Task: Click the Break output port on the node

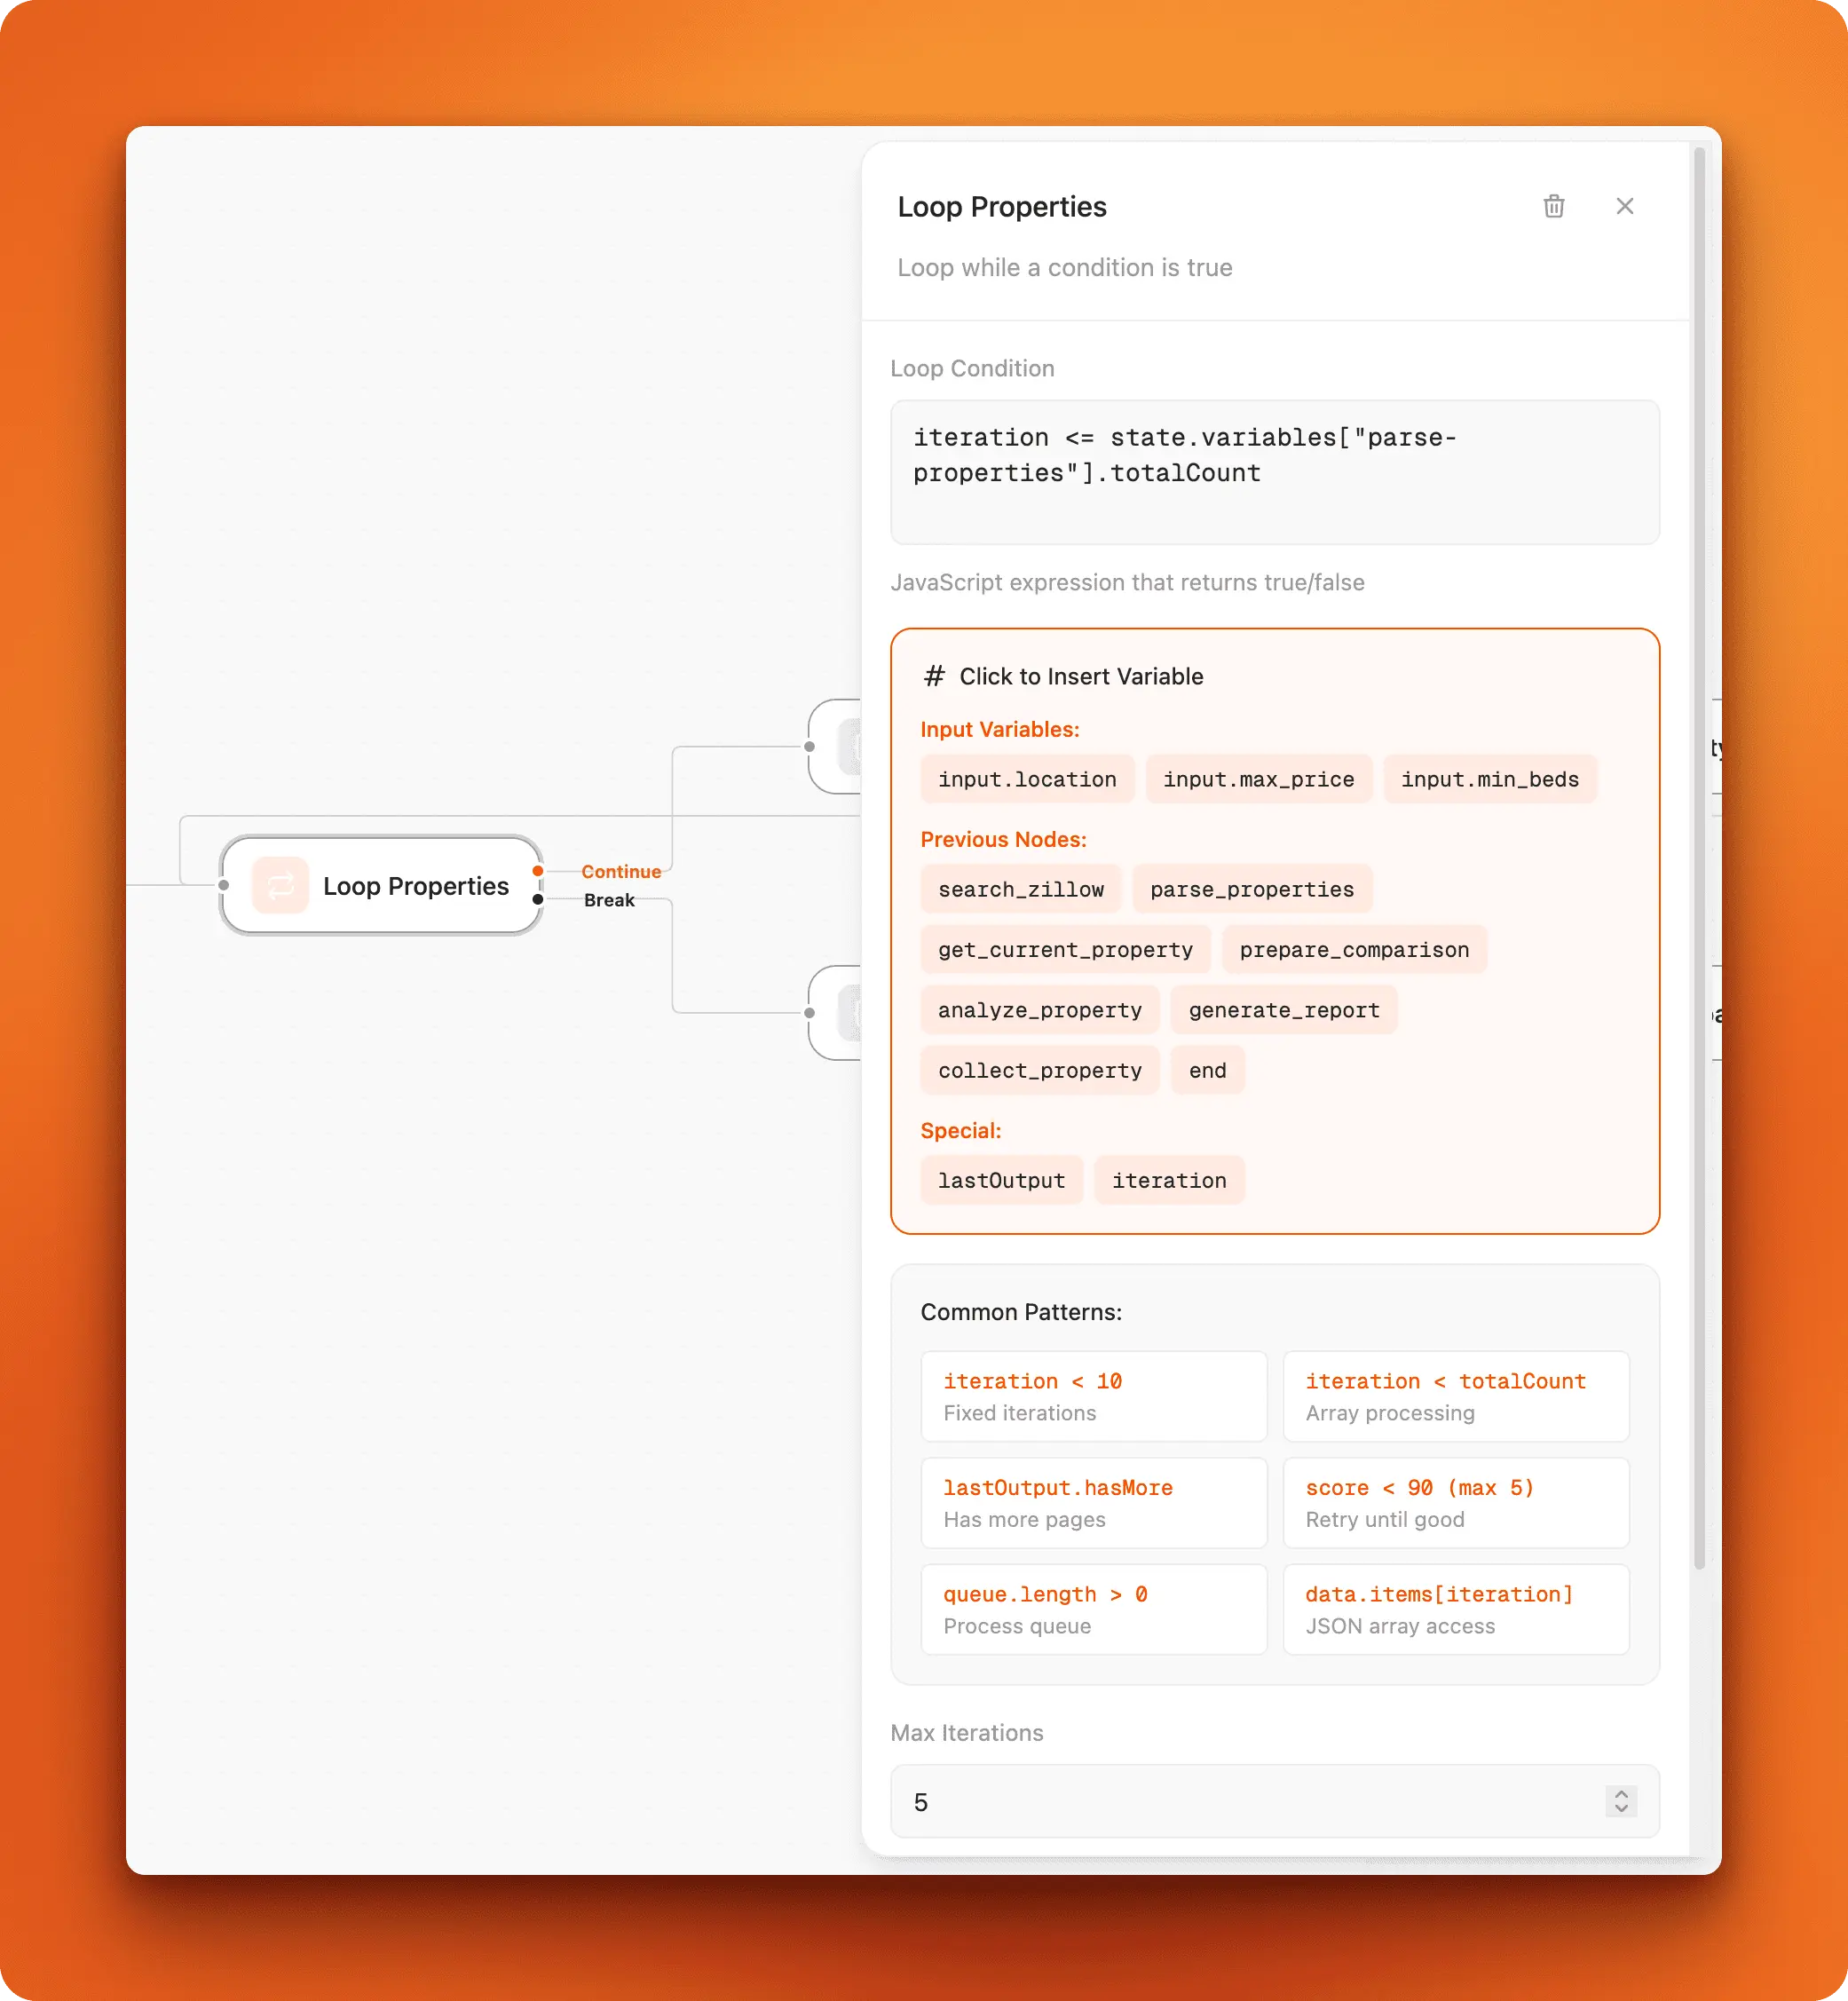Action: point(538,900)
